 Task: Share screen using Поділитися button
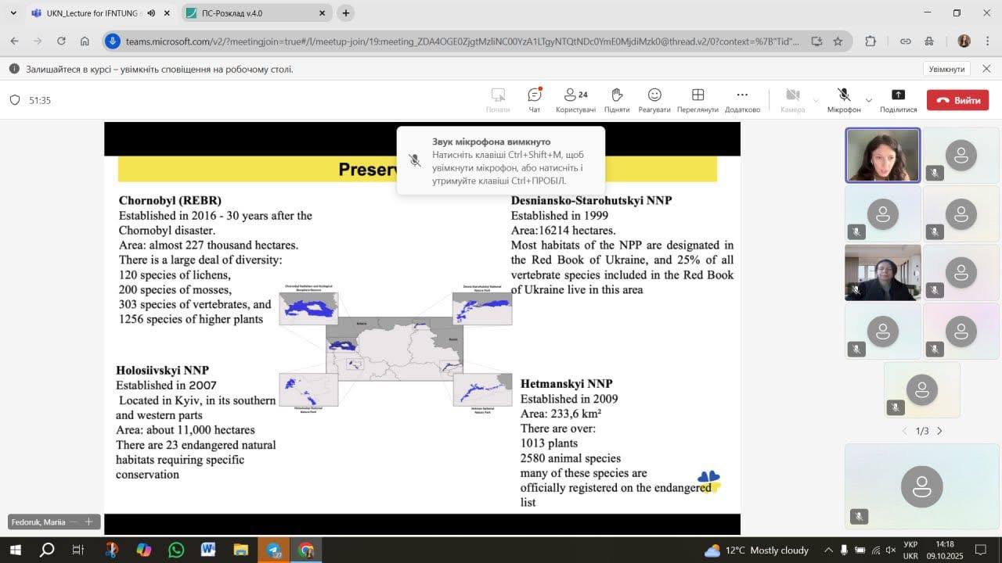click(898, 99)
